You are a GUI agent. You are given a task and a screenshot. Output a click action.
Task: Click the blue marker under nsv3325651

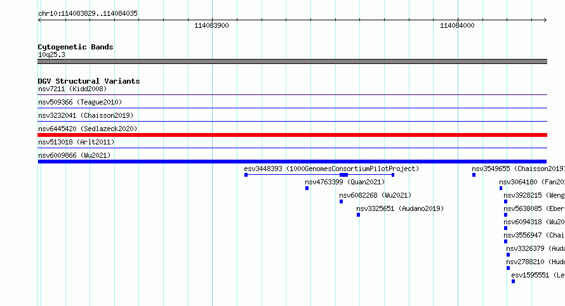(358, 215)
